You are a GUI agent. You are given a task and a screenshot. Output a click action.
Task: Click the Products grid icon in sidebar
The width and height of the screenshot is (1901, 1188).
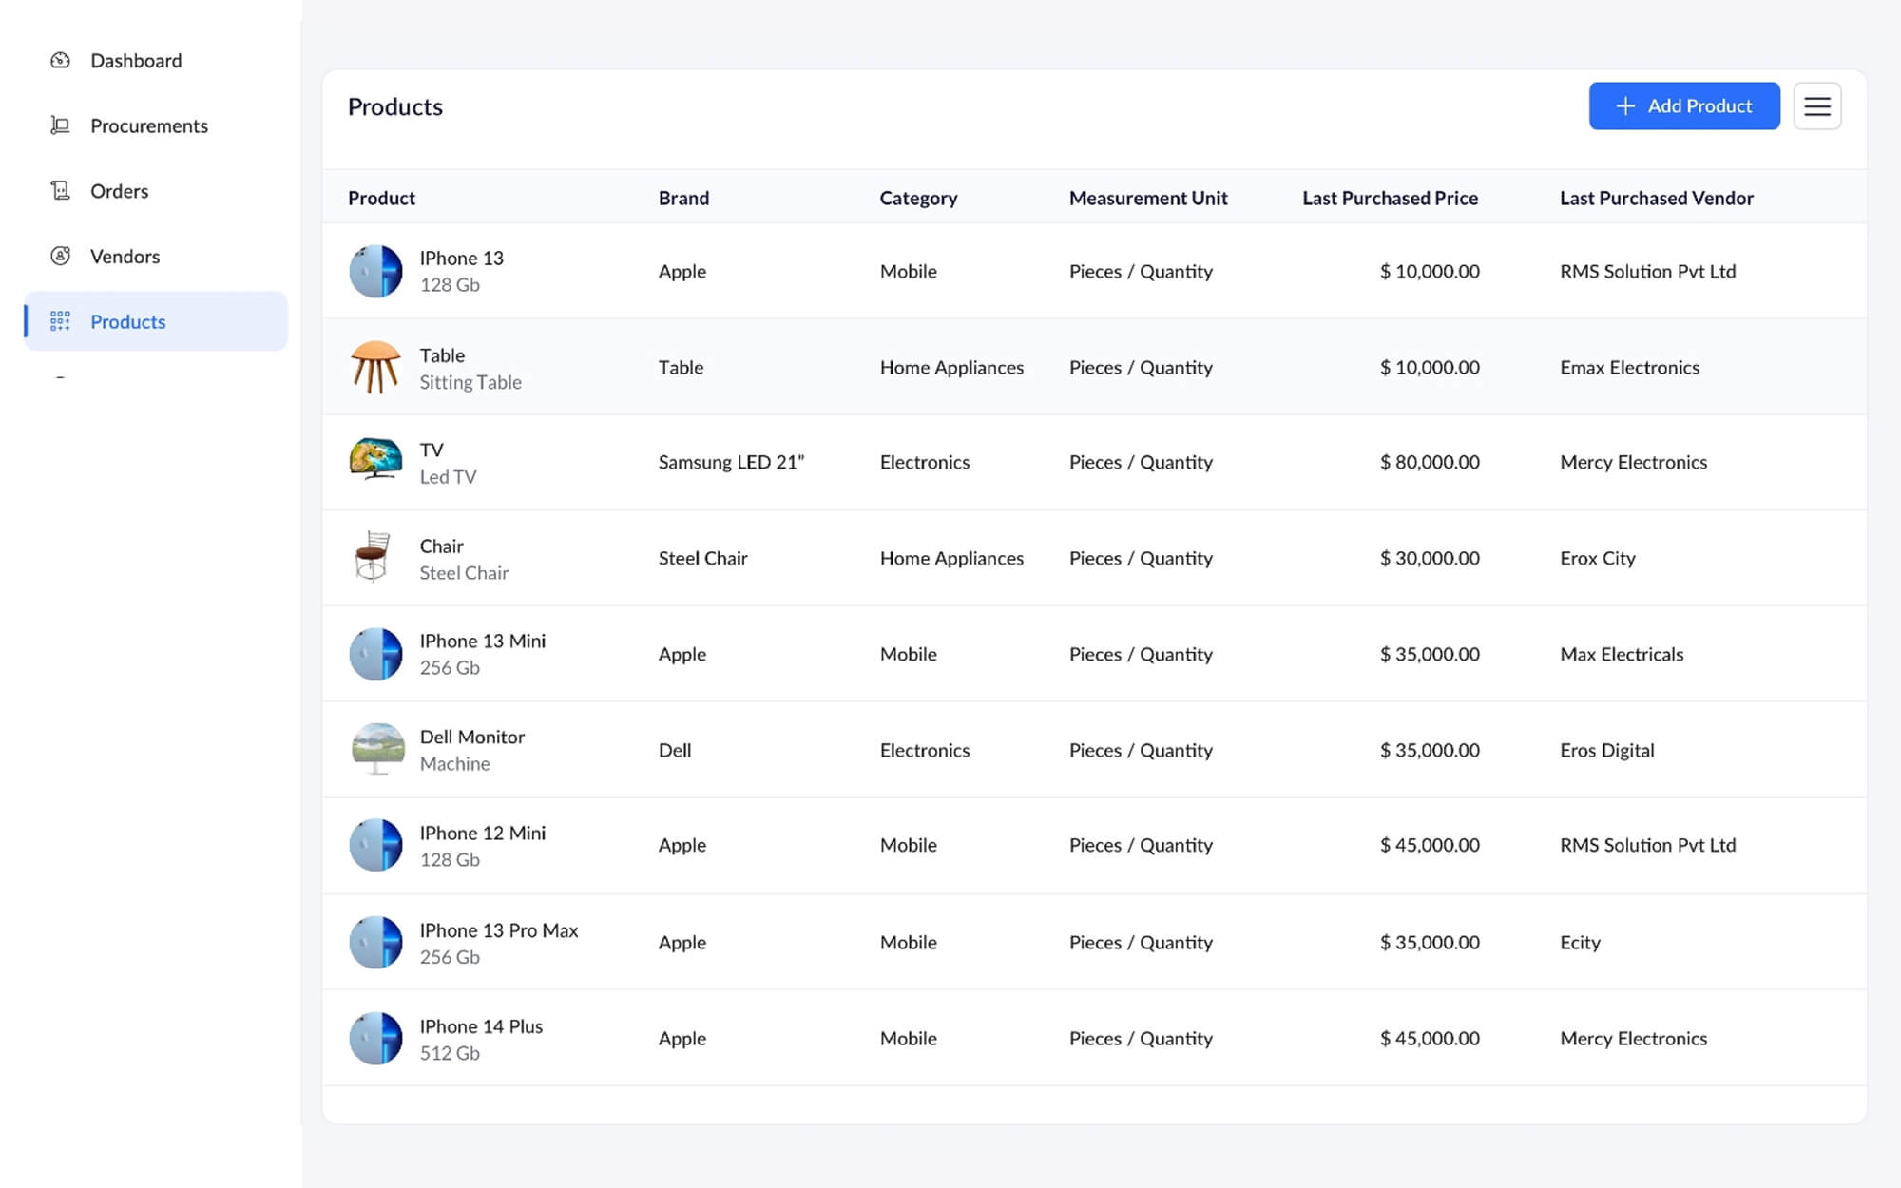(60, 321)
